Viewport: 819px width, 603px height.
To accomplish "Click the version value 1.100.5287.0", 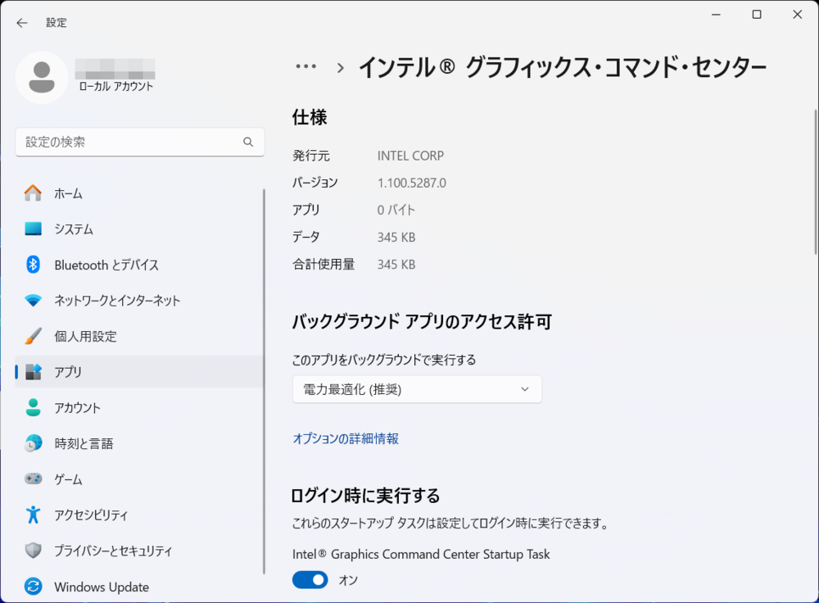I will [x=412, y=183].
